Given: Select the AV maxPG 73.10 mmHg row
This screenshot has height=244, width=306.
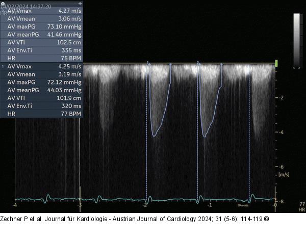Looking at the screenshot, I should click(43, 25).
